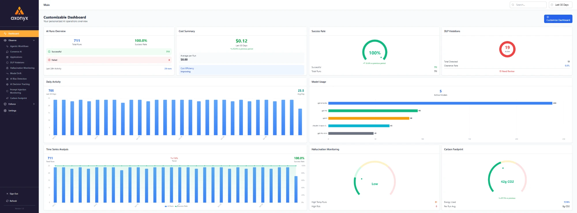The height and width of the screenshot is (213, 577).
Task: Click the Applications cube icon
Action: (x=7, y=57)
